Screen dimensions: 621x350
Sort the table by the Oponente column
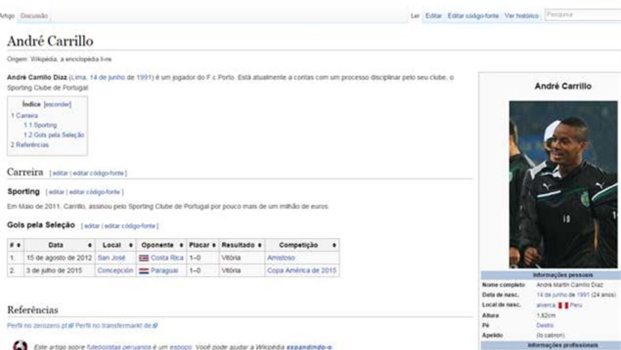[181, 245]
